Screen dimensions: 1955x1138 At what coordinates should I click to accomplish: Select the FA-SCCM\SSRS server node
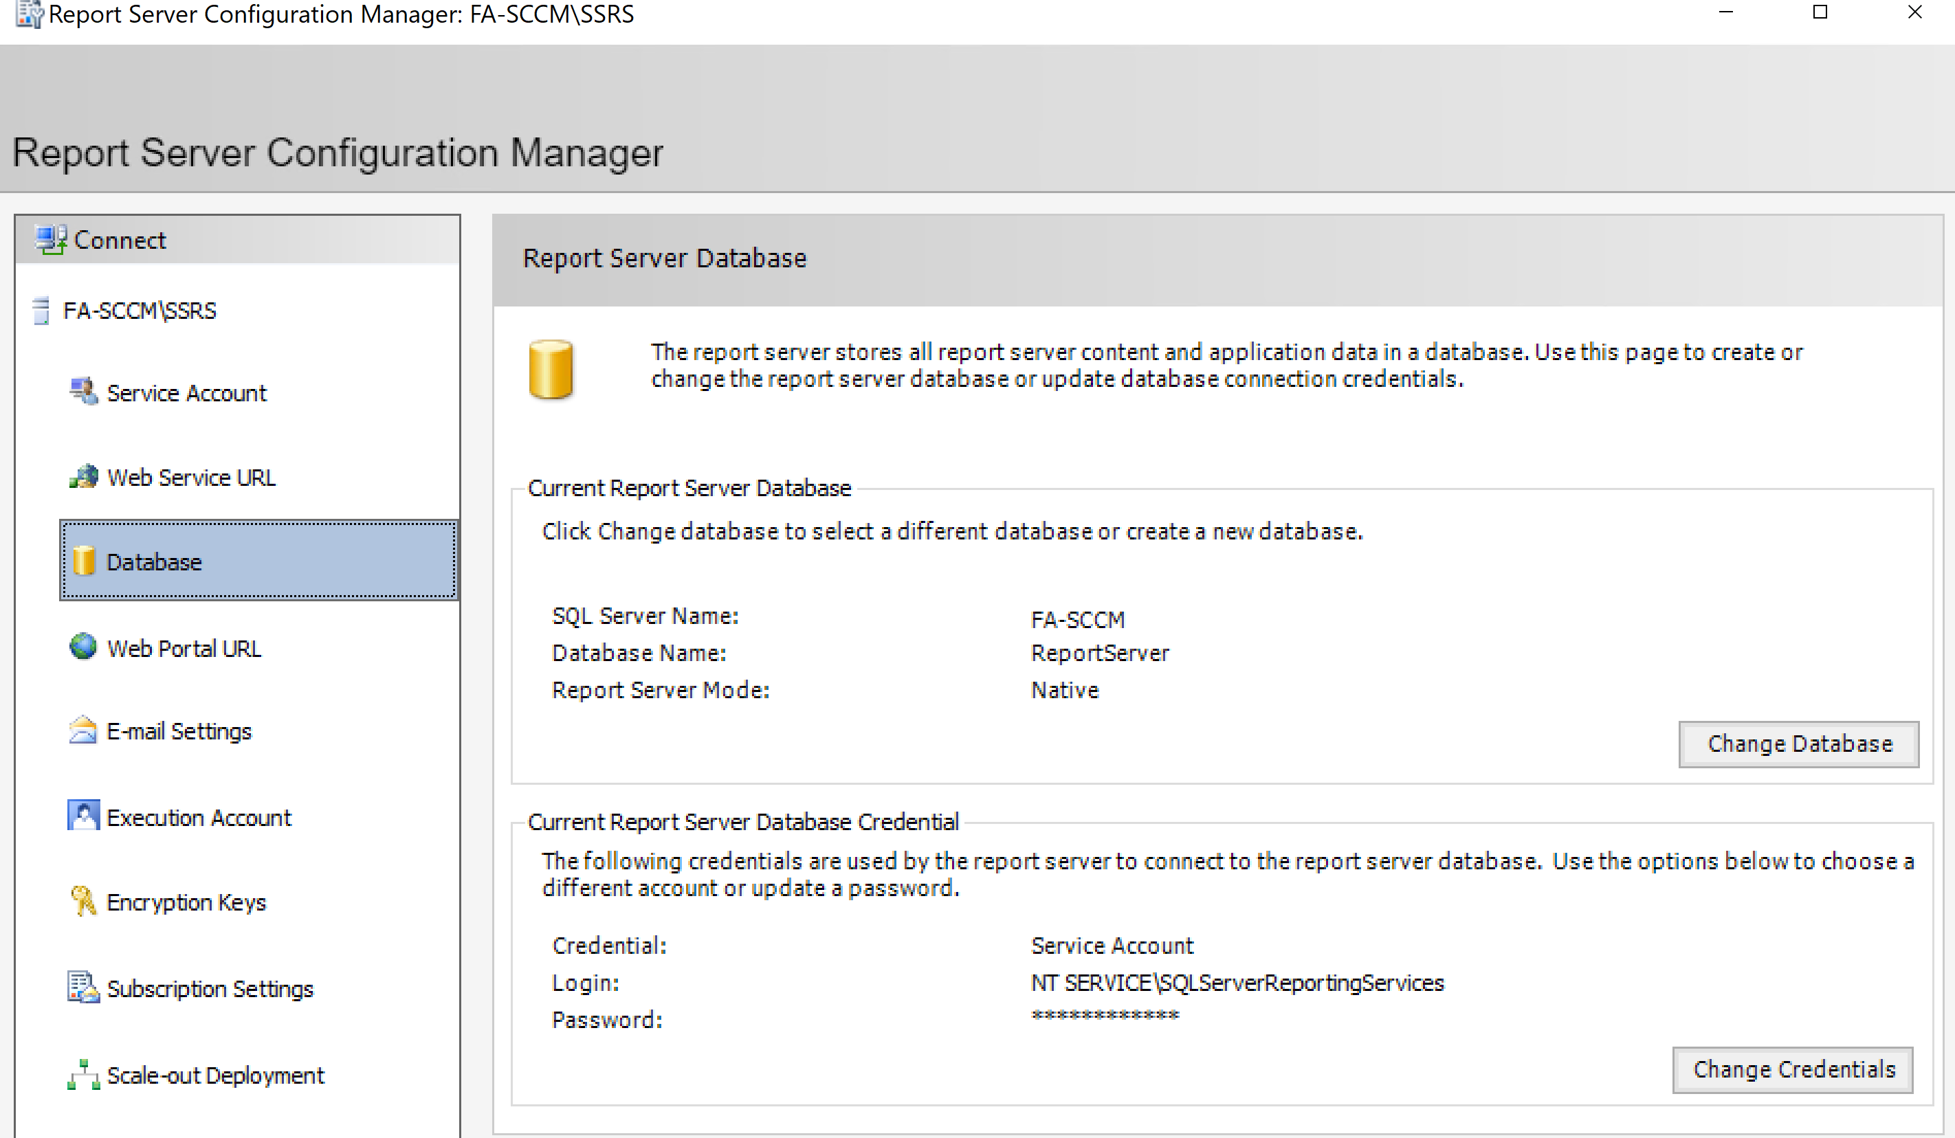139,311
